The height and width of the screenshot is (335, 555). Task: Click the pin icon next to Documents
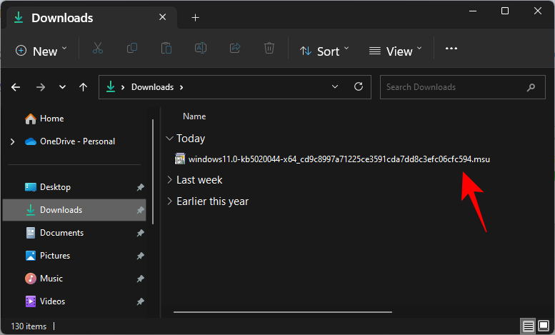pyautogui.click(x=141, y=233)
